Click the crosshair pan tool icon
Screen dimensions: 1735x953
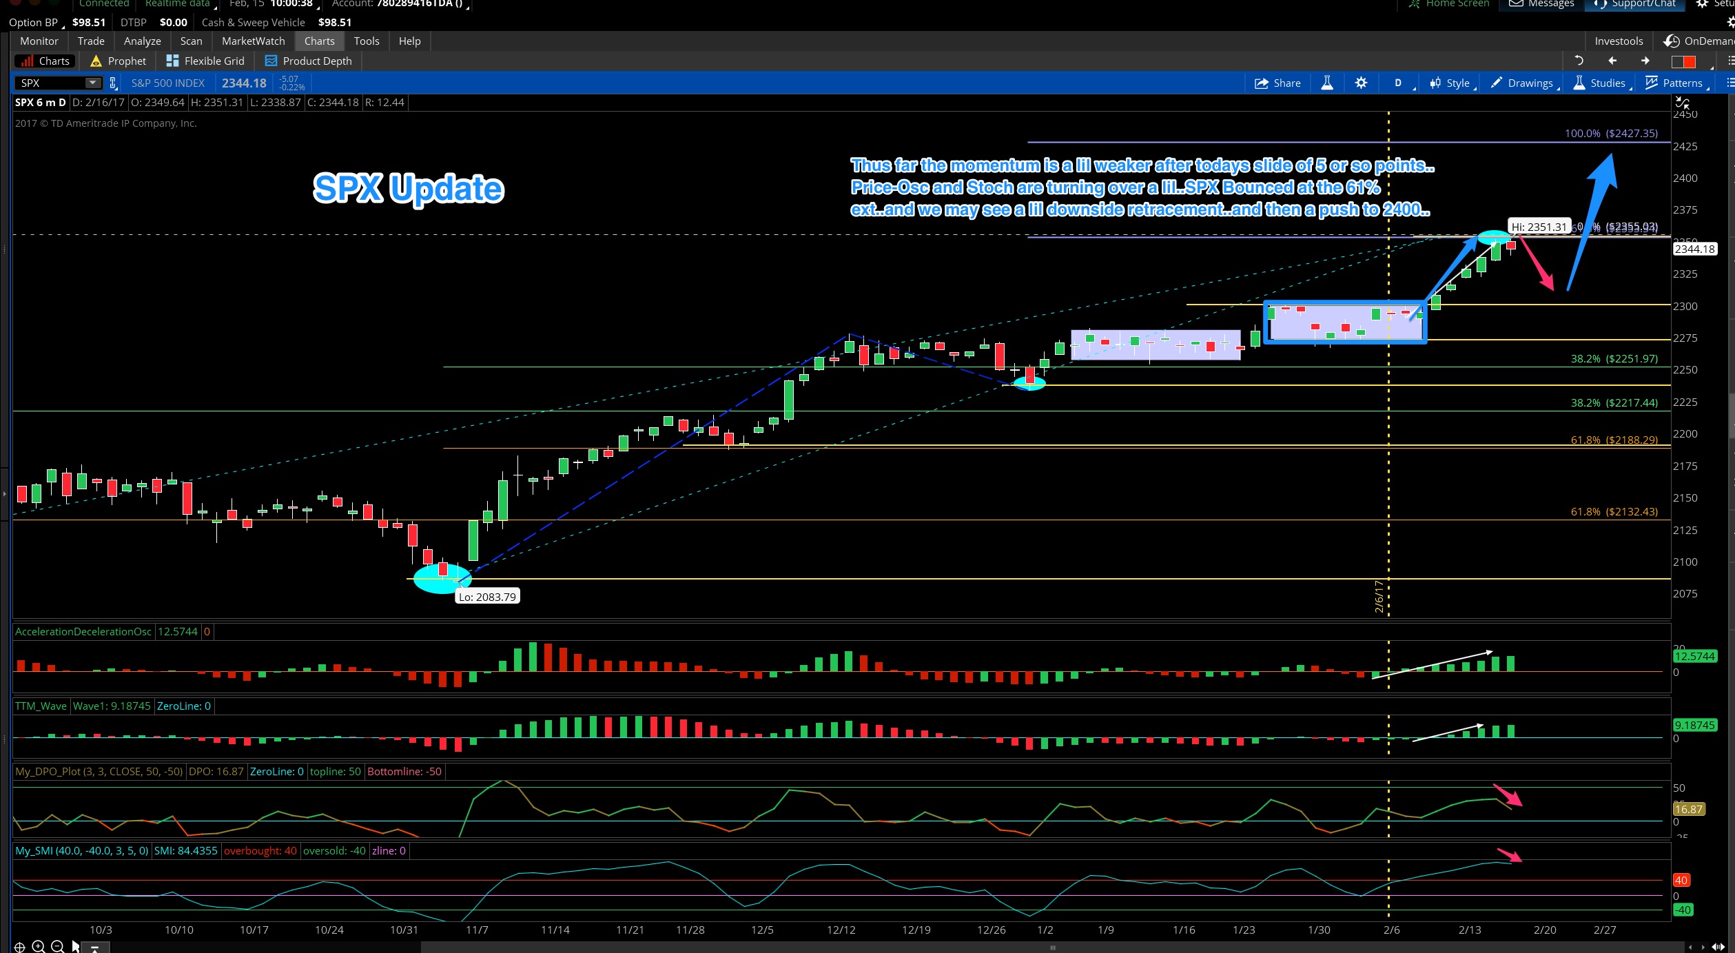[x=19, y=946]
